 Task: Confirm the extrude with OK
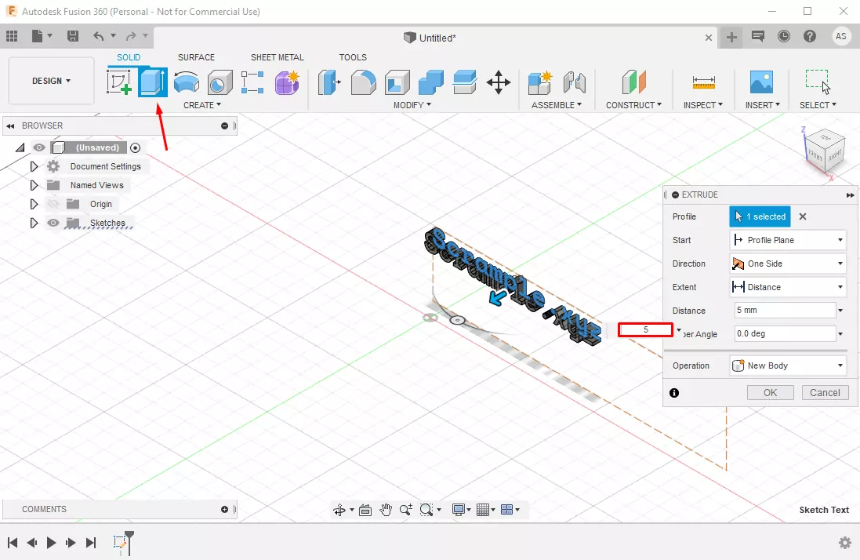coord(770,393)
